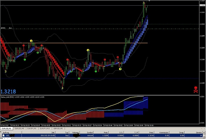
Task: Select the yellow 3 marker at the lowest trough
Action: point(62,88)
